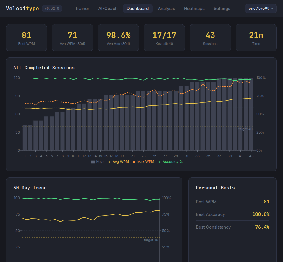The image size is (283, 262).
Task: Toggle the Accuracy % legend entry
Action: click(x=170, y=162)
